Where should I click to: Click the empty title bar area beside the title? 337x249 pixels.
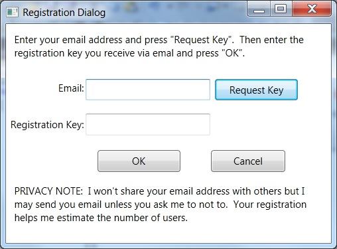coord(176,11)
